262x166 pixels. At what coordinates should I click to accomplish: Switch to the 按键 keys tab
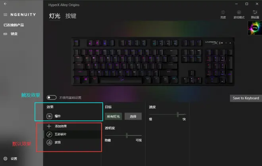coord(71,16)
